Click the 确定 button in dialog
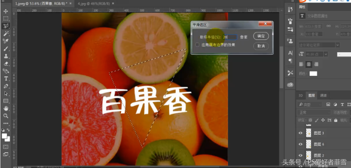The height and width of the screenshot is (168, 351). pyautogui.click(x=261, y=36)
